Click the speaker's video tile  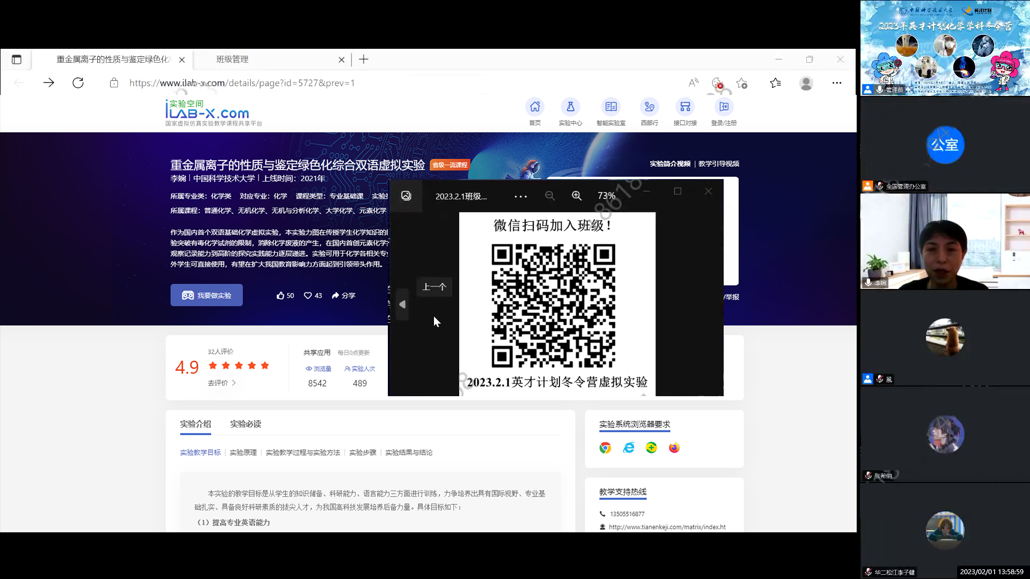(945, 241)
